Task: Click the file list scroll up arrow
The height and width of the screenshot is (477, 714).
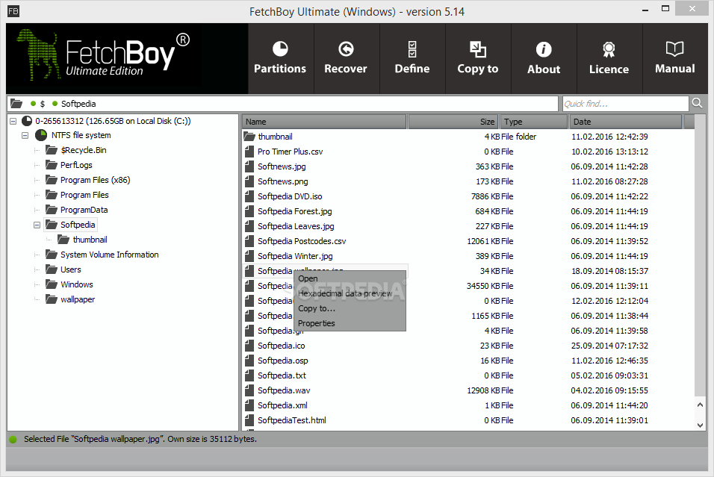Action: (701, 405)
